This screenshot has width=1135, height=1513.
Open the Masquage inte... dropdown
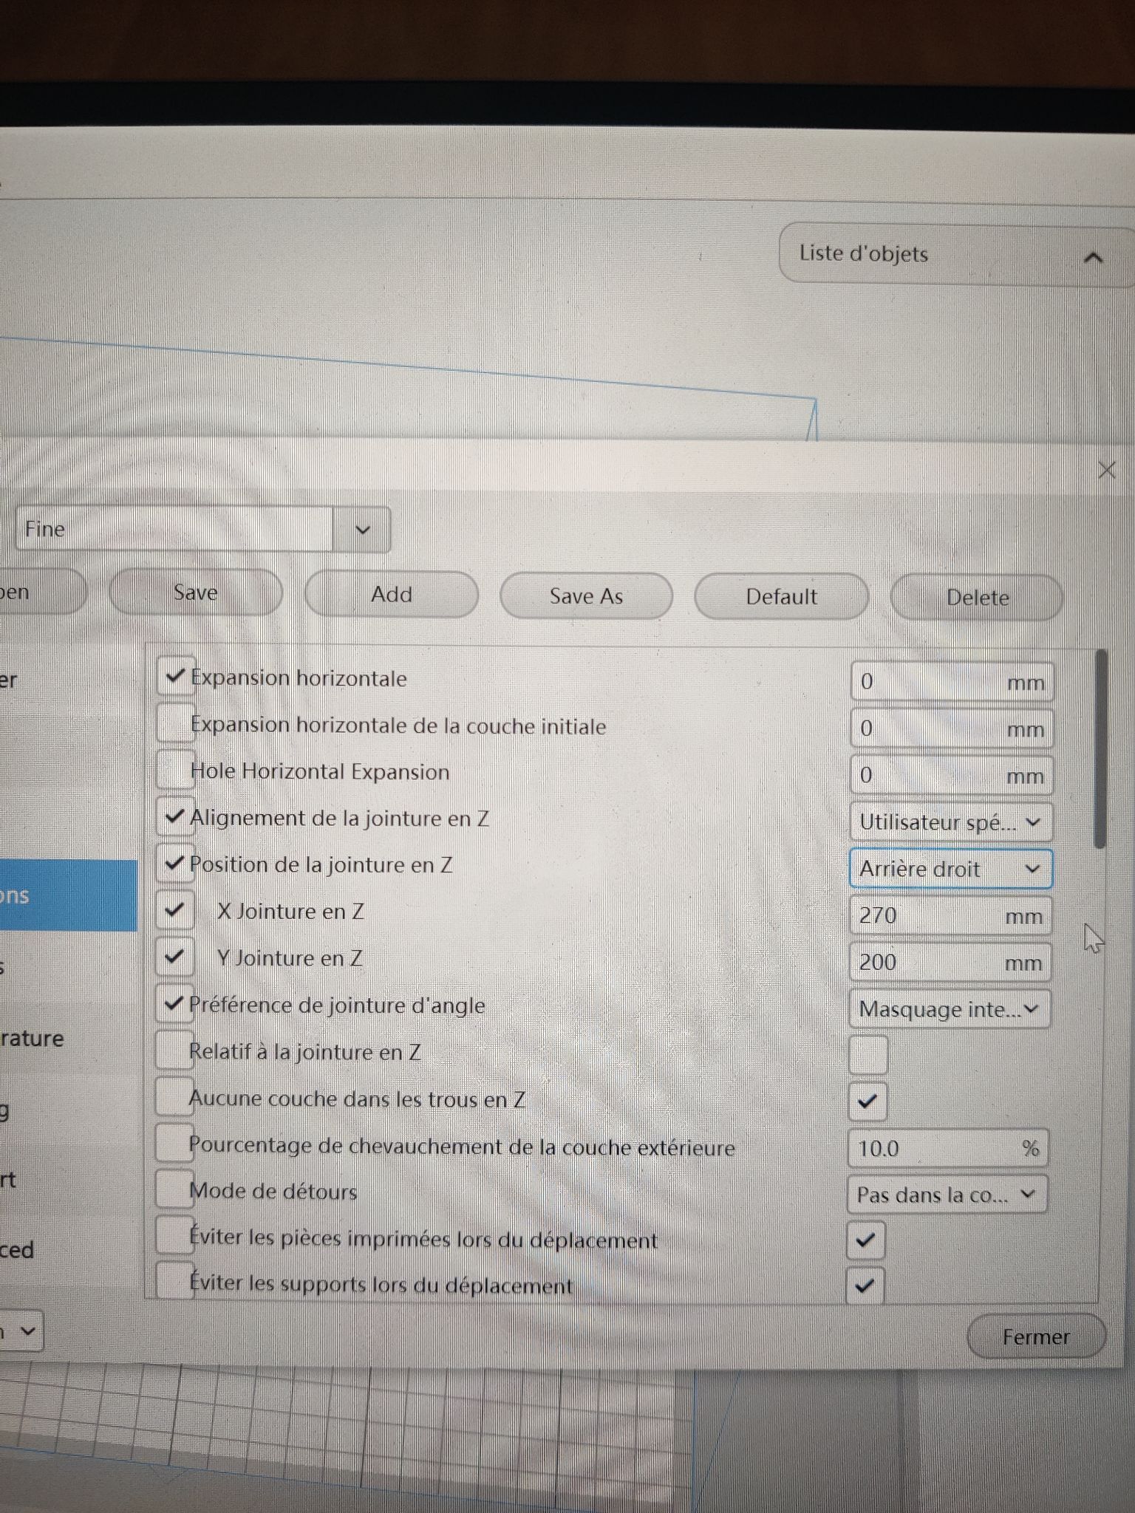950,1009
